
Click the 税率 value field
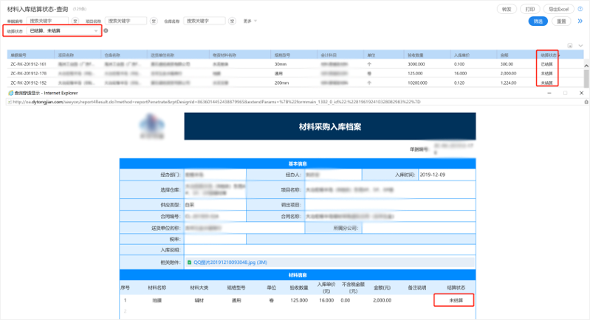point(215,239)
